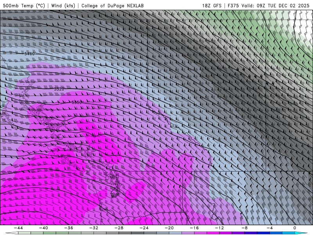Click the 0 colorbar scale label
This screenshot has width=313, height=235.
[x=295, y=228]
